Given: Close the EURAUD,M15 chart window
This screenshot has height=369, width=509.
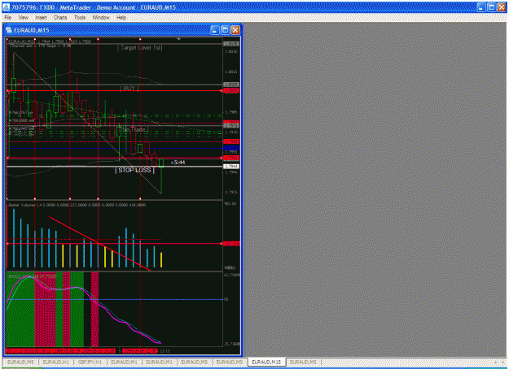Looking at the screenshot, I should tap(235, 30).
